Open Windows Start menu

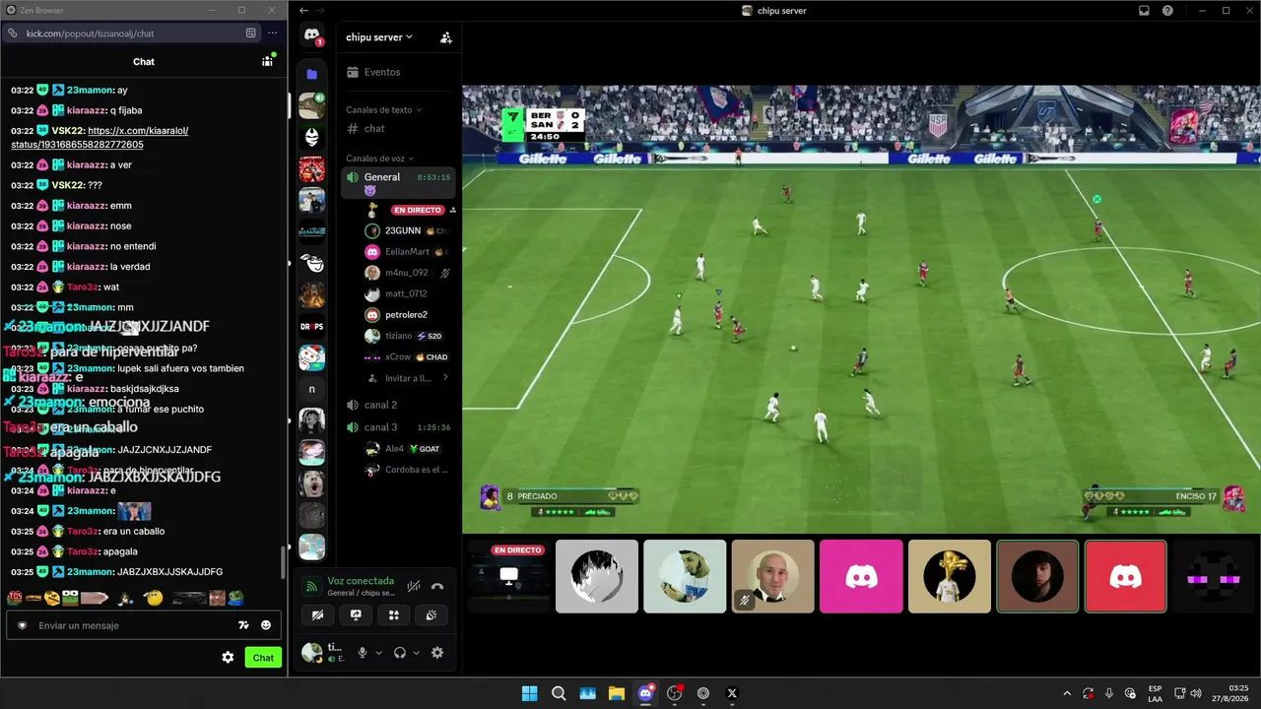pyautogui.click(x=529, y=693)
